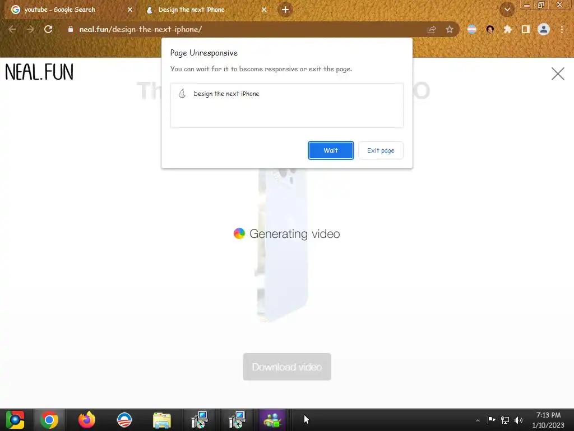Image resolution: width=574 pixels, height=431 pixels.
Task: Close the video overlay with X
Action: (x=558, y=74)
